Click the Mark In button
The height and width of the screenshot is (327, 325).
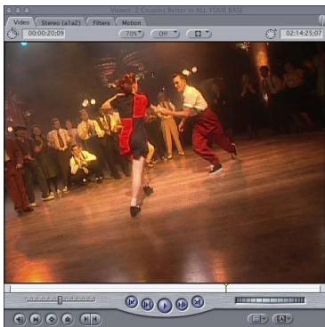[x=85, y=319]
